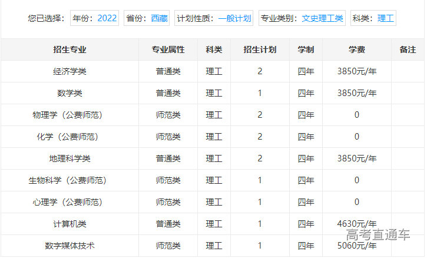Select the 经济学类 major row
Screen dimensions: 427x258
69,71
